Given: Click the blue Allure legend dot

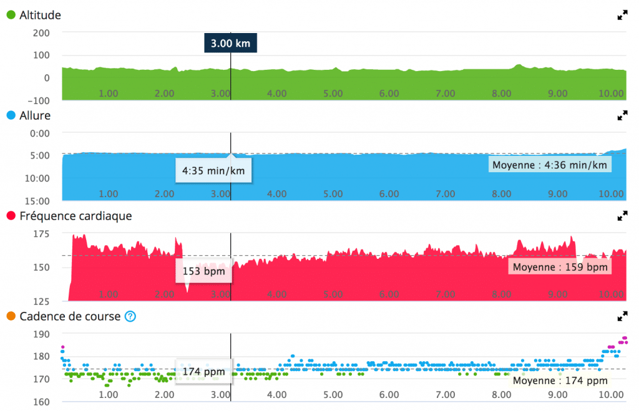Looking at the screenshot, I should click(11, 115).
